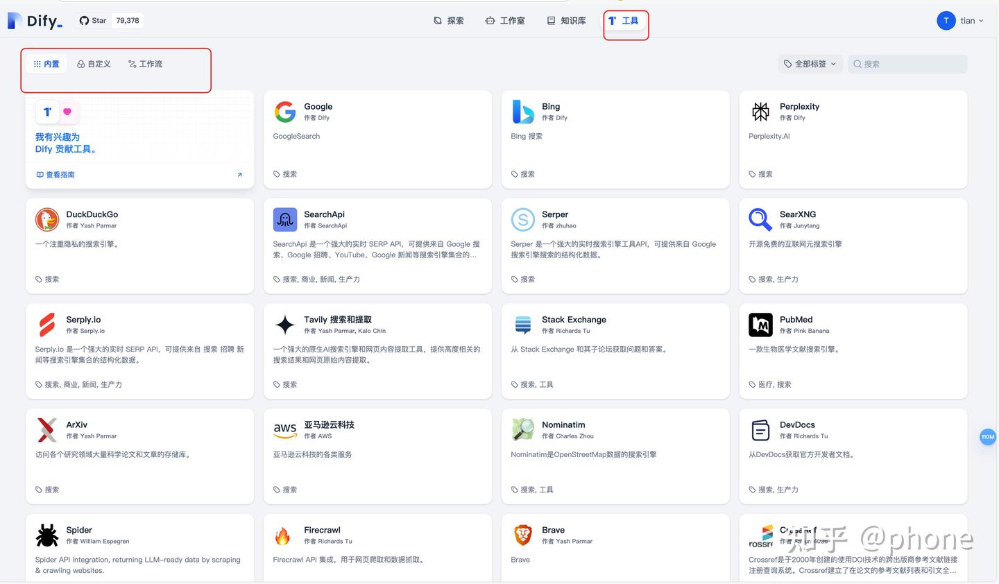
Task: Open the 全部标签 filter dropdown
Action: [x=809, y=63]
